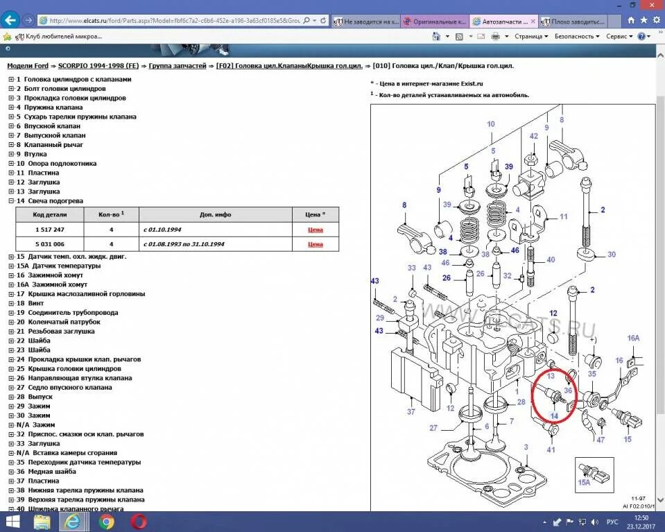Click tree row '12 Заглушка'
Viewport: 665px width, 532px height.
pyautogui.click(x=37, y=182)
